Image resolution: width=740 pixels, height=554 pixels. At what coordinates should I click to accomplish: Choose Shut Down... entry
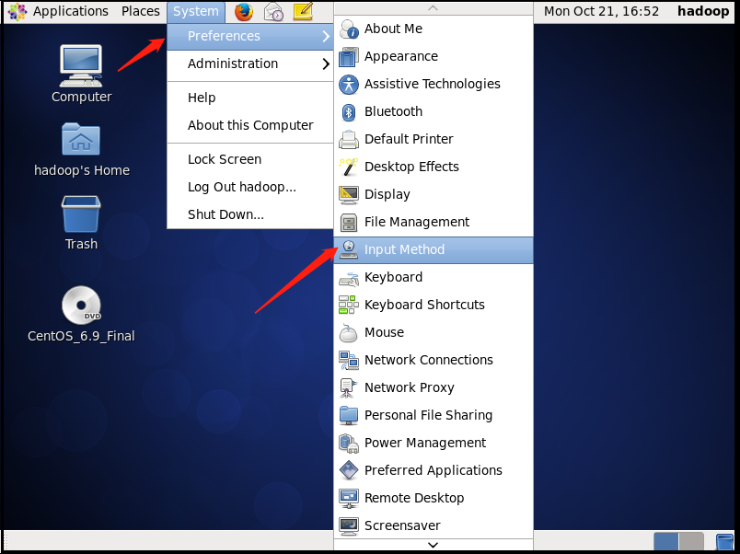click(x=250, y=214)
